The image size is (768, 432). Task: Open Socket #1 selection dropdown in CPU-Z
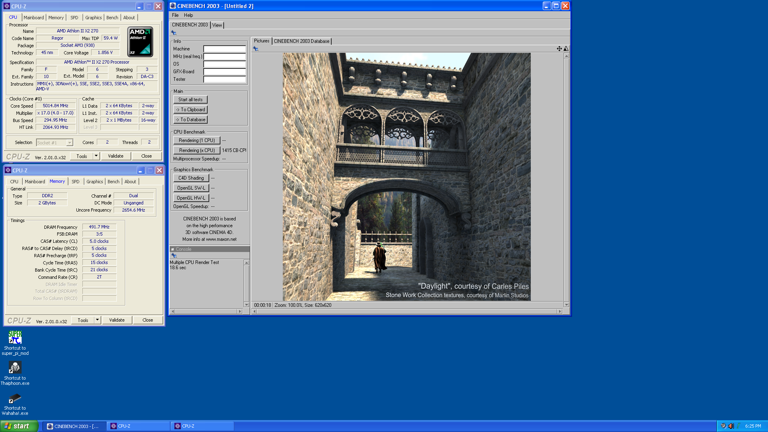coord(70,143)
